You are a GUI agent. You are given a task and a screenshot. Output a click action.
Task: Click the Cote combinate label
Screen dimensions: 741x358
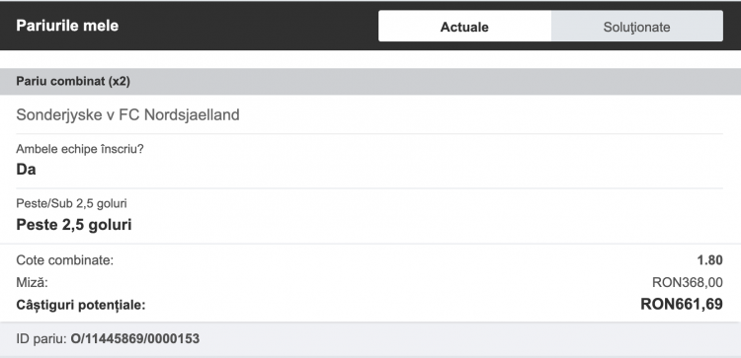click(x=65, y=260)
